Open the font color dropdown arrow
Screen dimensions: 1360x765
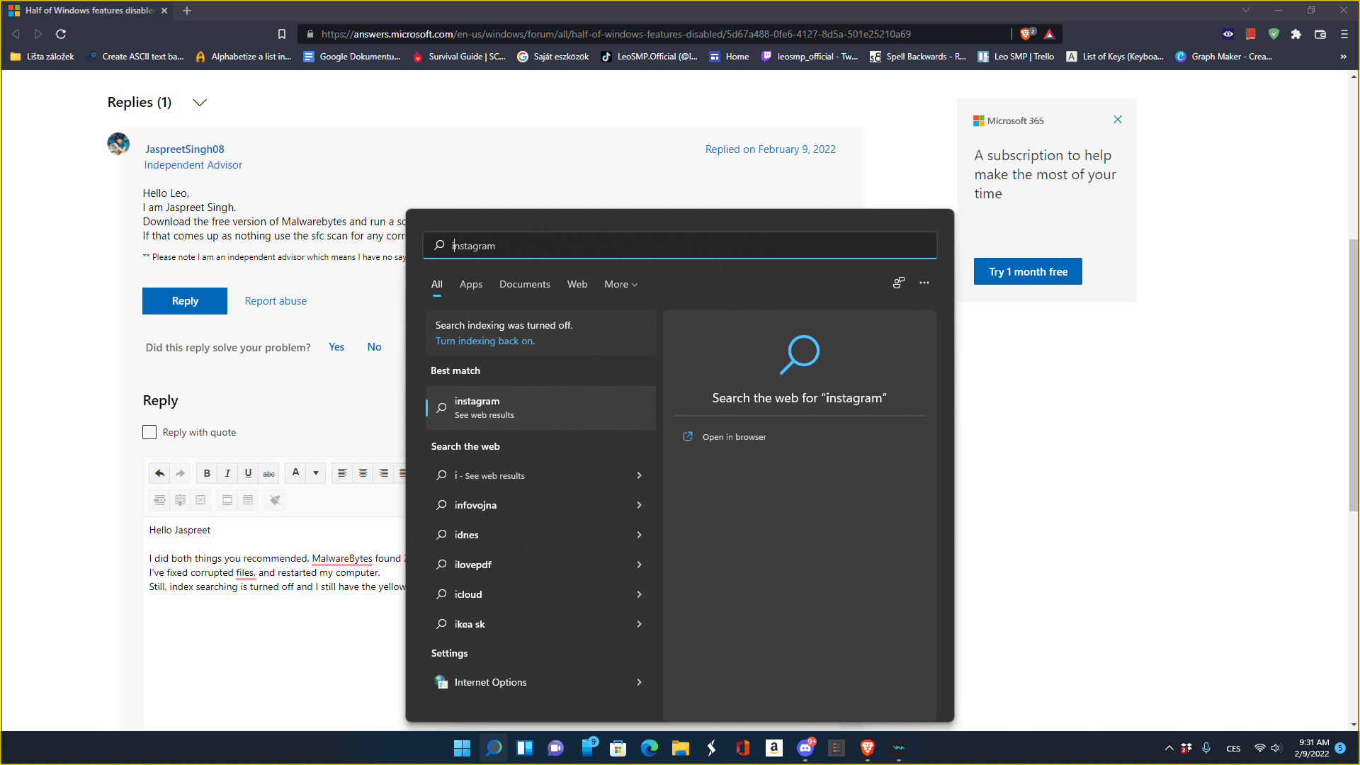[316, 472]
